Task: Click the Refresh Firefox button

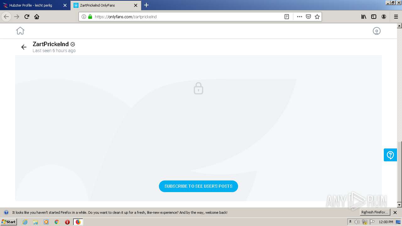Action: (375, 212)
